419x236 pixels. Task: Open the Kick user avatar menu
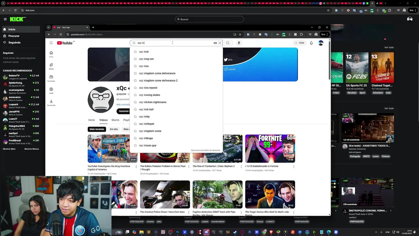410,19
